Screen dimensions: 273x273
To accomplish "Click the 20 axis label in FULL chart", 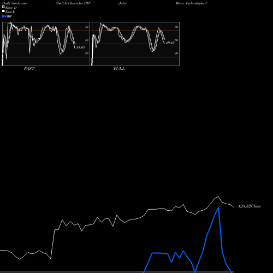I will tap(176, 53).
